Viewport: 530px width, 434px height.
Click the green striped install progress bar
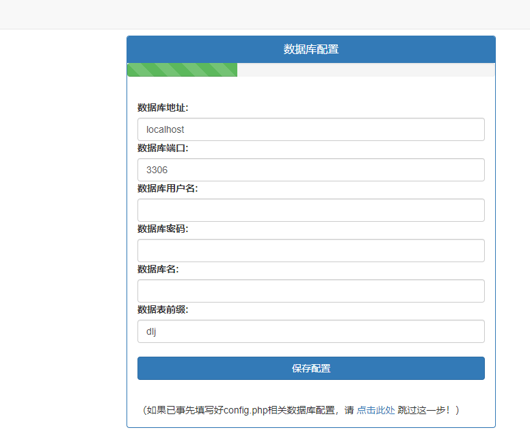182,70
